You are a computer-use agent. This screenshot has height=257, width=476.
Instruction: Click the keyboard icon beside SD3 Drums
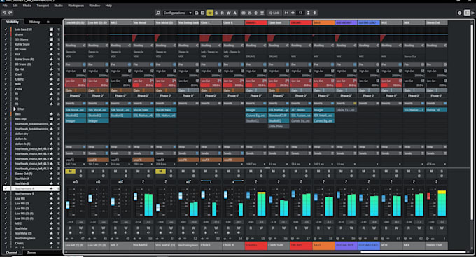[51, 39]
